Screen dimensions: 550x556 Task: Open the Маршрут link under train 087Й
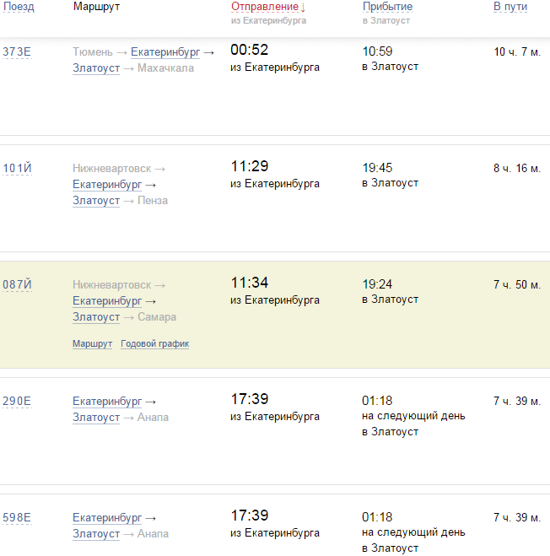click(x=92, y=344)
